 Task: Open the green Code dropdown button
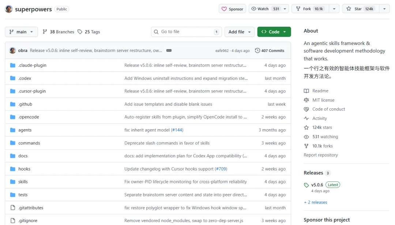coord(274,32)
